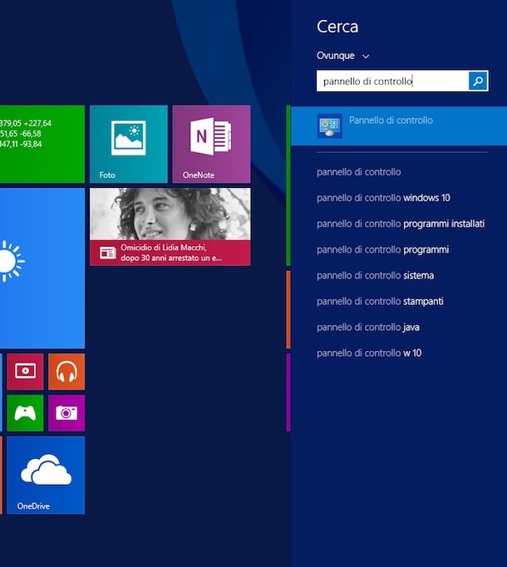The image size is (507, 567).
Task: Pick the 'pannello di controllo java' suggestion
Action: pos(368,327)
